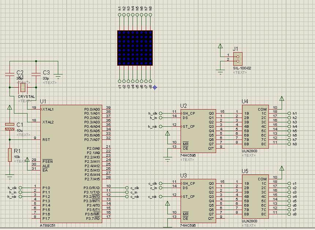Click the h_clk terminal at P1.0
315x230 pixels.
click(20, 188)
